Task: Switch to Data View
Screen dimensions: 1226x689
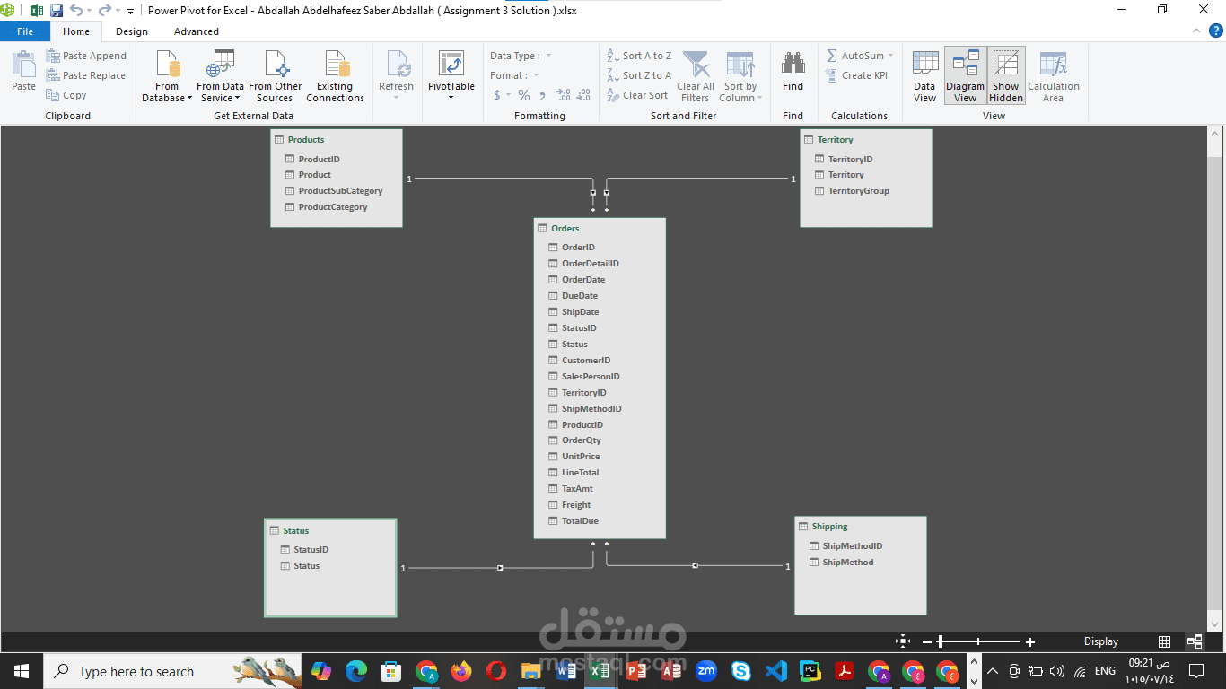Action: click(x=924, y=76)
